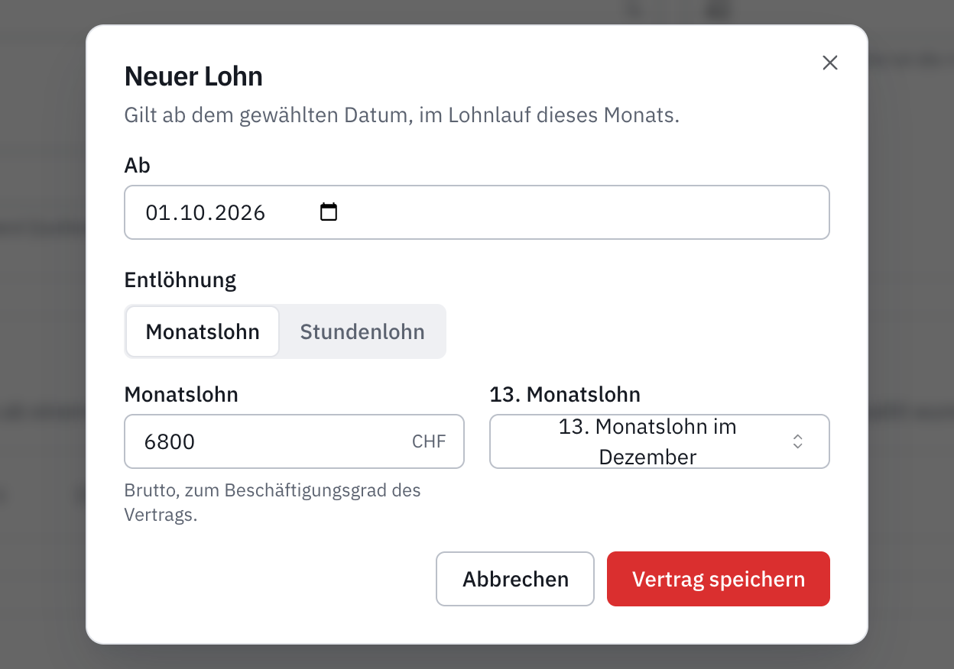Image resolution: width=954 pixels, height=669 pixels.
Task: Select the Monatslohn pay type
Action: tap(203, 331)
